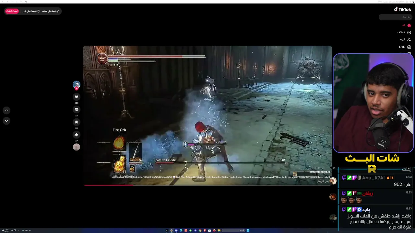Share the video with arrow icon
The image size is (415, 233).
pyautogui.click(x=77, y=135)
